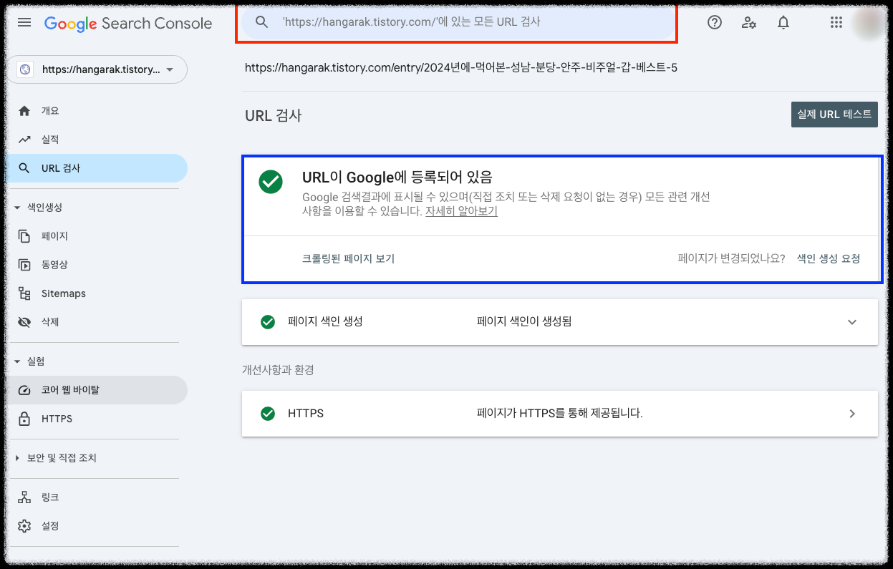The height and width of the screenshot is (569, 893).
Task: Click '개선사항과 환경' section label
Action: click(x=278, y=370)
